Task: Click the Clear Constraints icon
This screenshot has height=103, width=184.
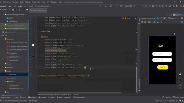Action: [x=154, y=22]
